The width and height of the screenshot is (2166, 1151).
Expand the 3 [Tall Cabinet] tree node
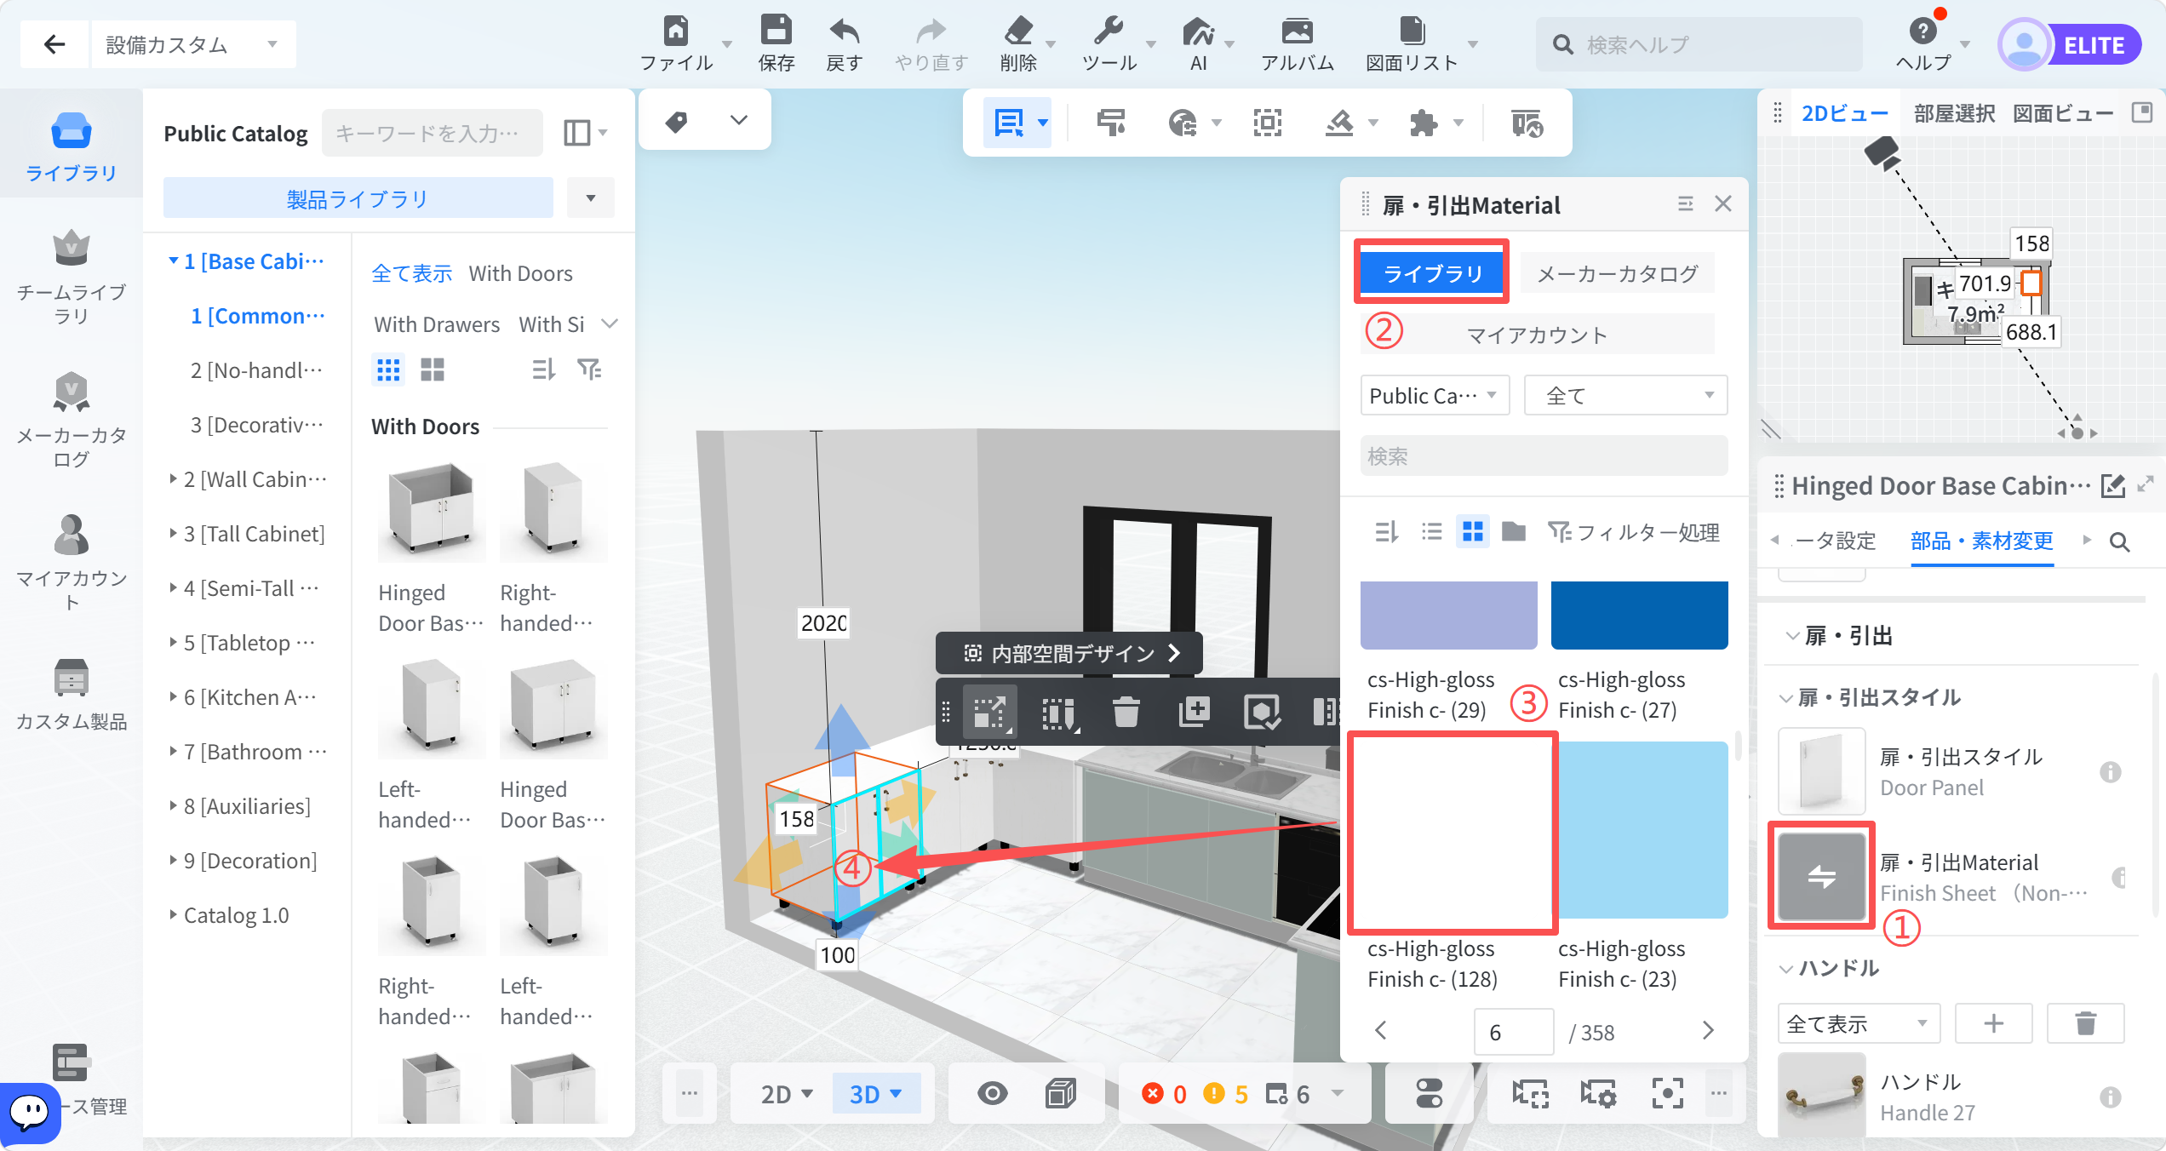click(x=173, y=533)
